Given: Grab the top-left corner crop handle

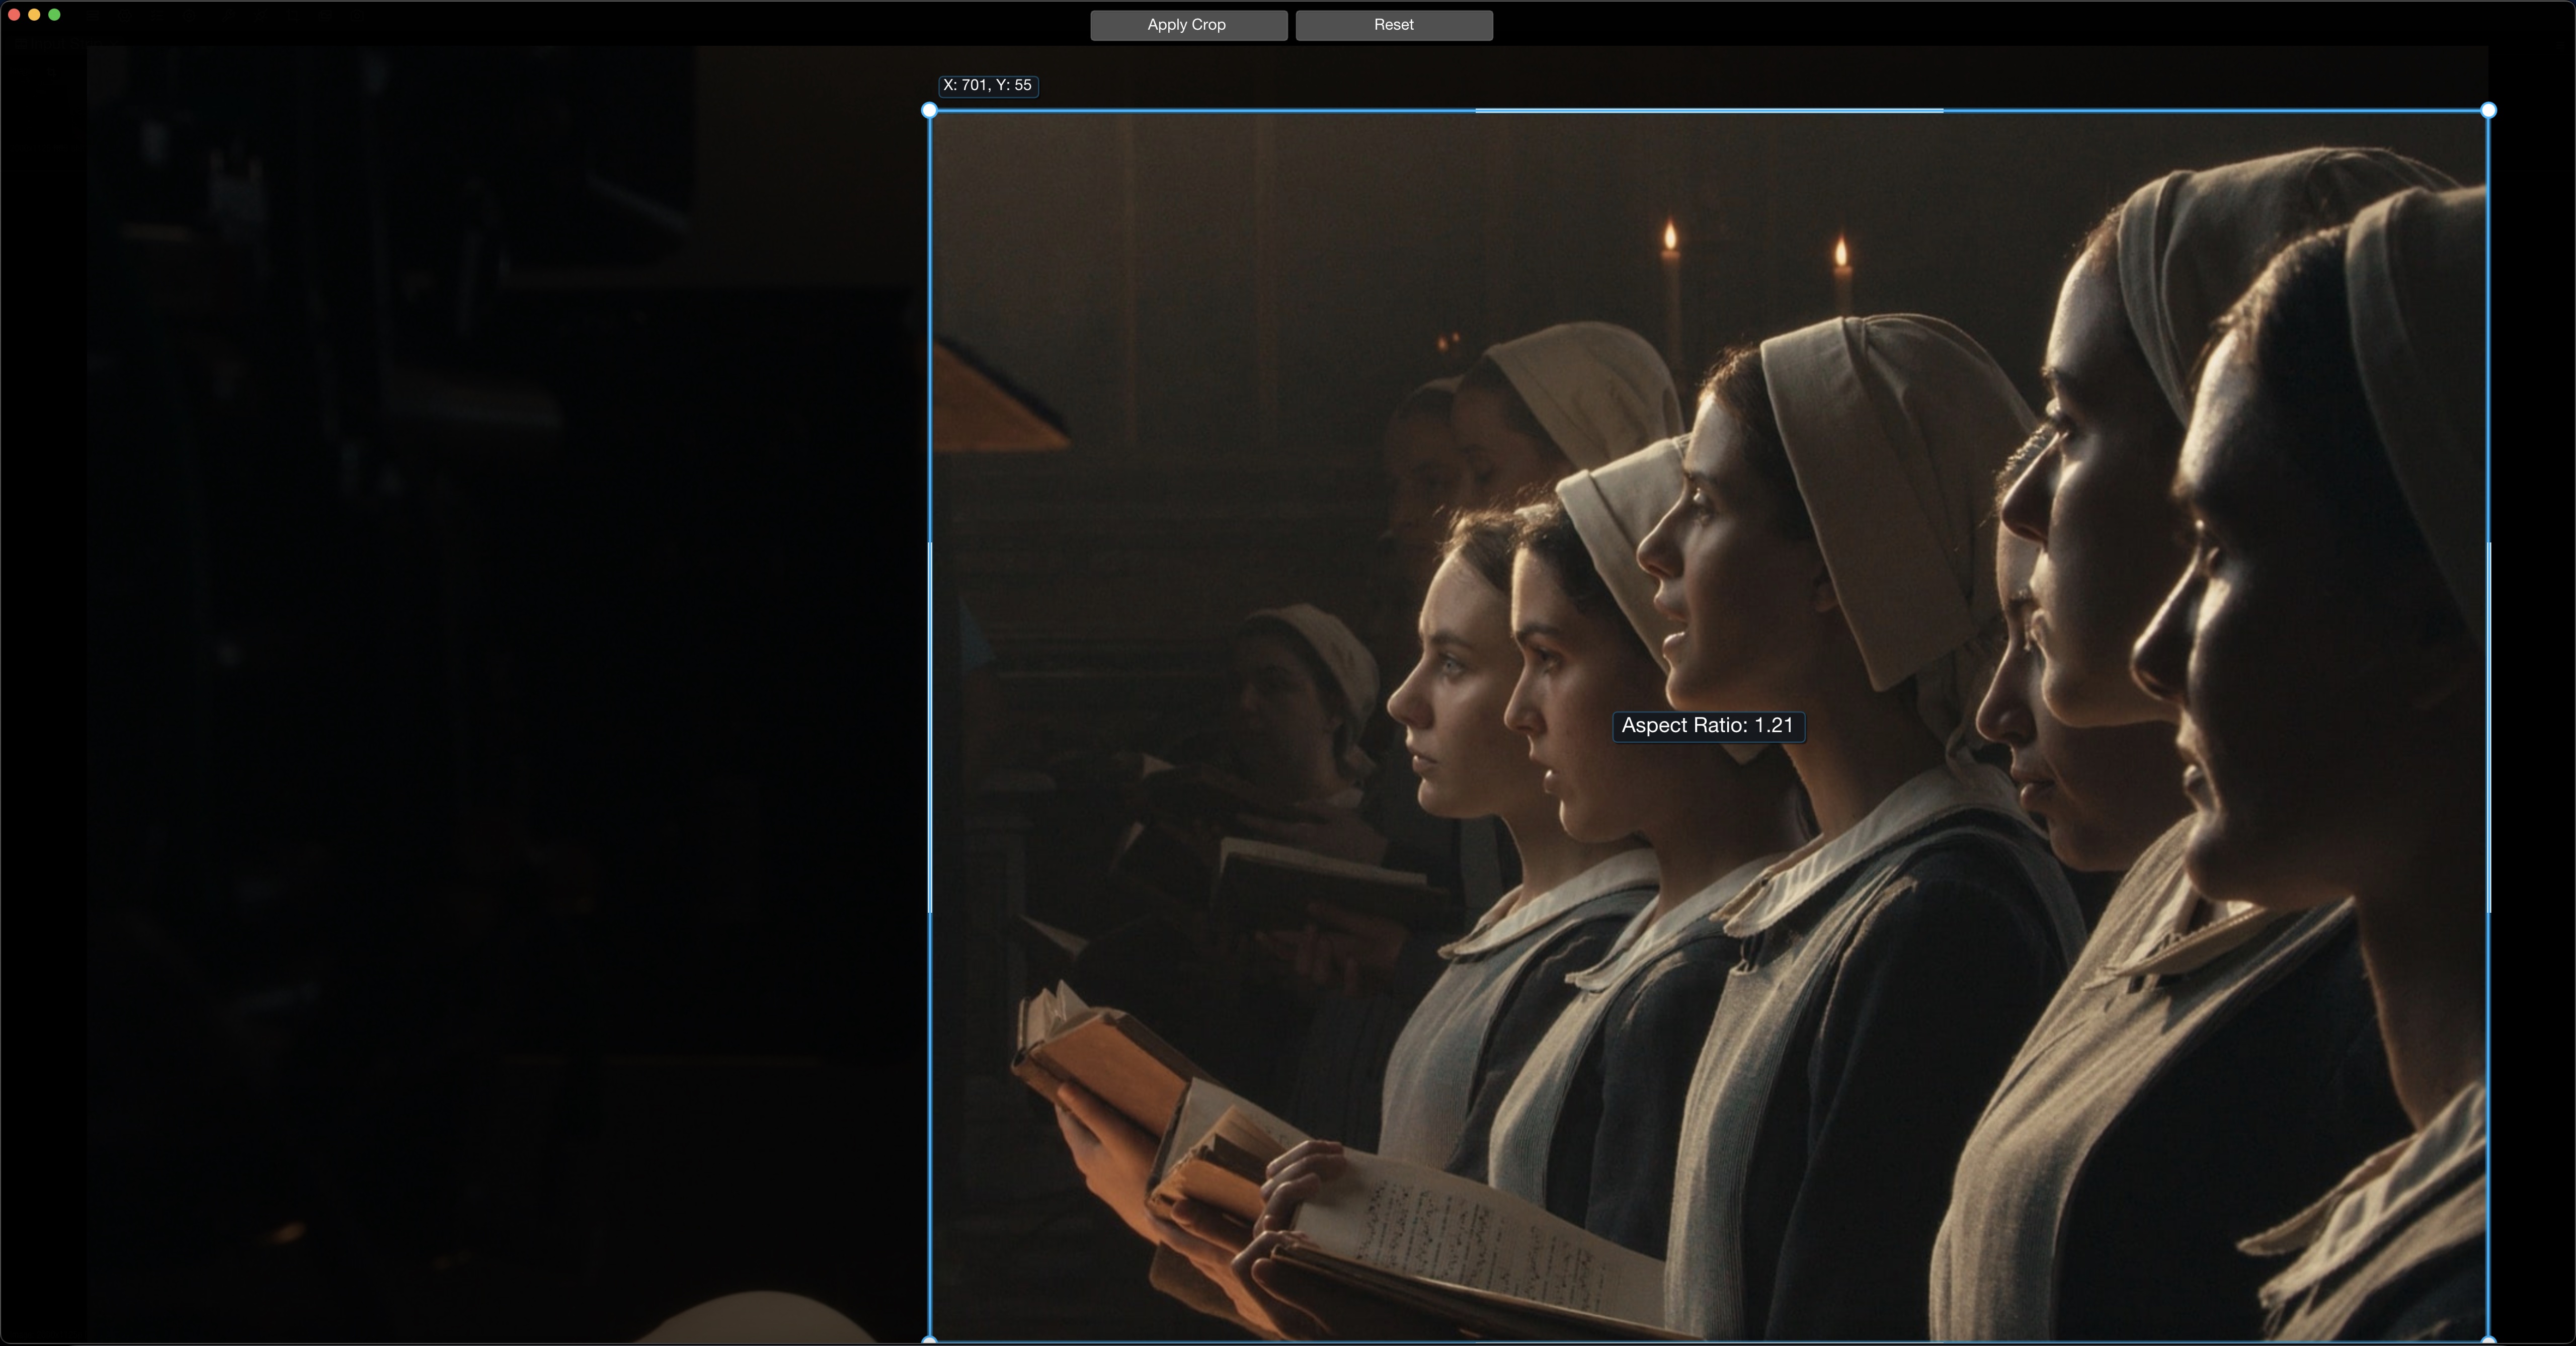Looking at the screenshot, I should point(929,111).
